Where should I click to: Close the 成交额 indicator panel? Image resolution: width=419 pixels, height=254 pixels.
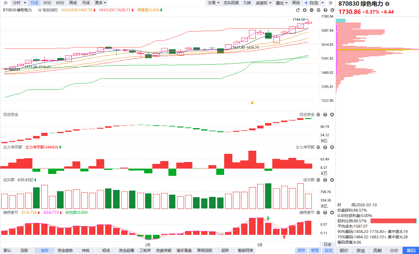pos(332,180)
